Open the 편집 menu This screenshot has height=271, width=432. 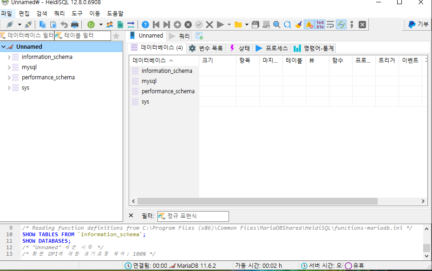24,13
